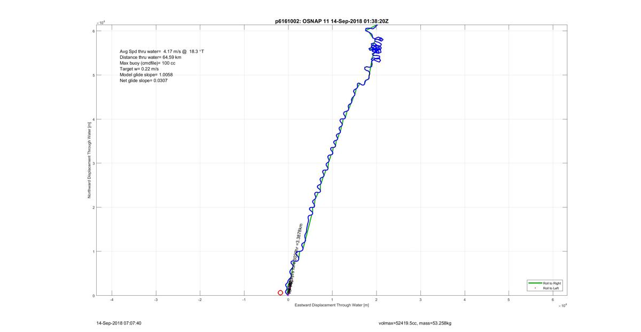Select the 'Net glide slope= 0.0307' line
641x332 pixels.
point(143,81)
